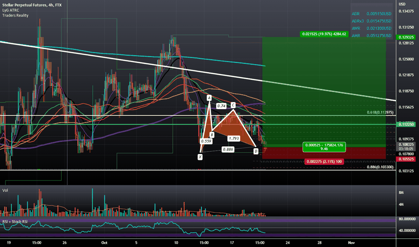The height and width of the screenshot is (247, 419).
Task: Select the C point of the harmonic pattern
Action: click(233, 105)
